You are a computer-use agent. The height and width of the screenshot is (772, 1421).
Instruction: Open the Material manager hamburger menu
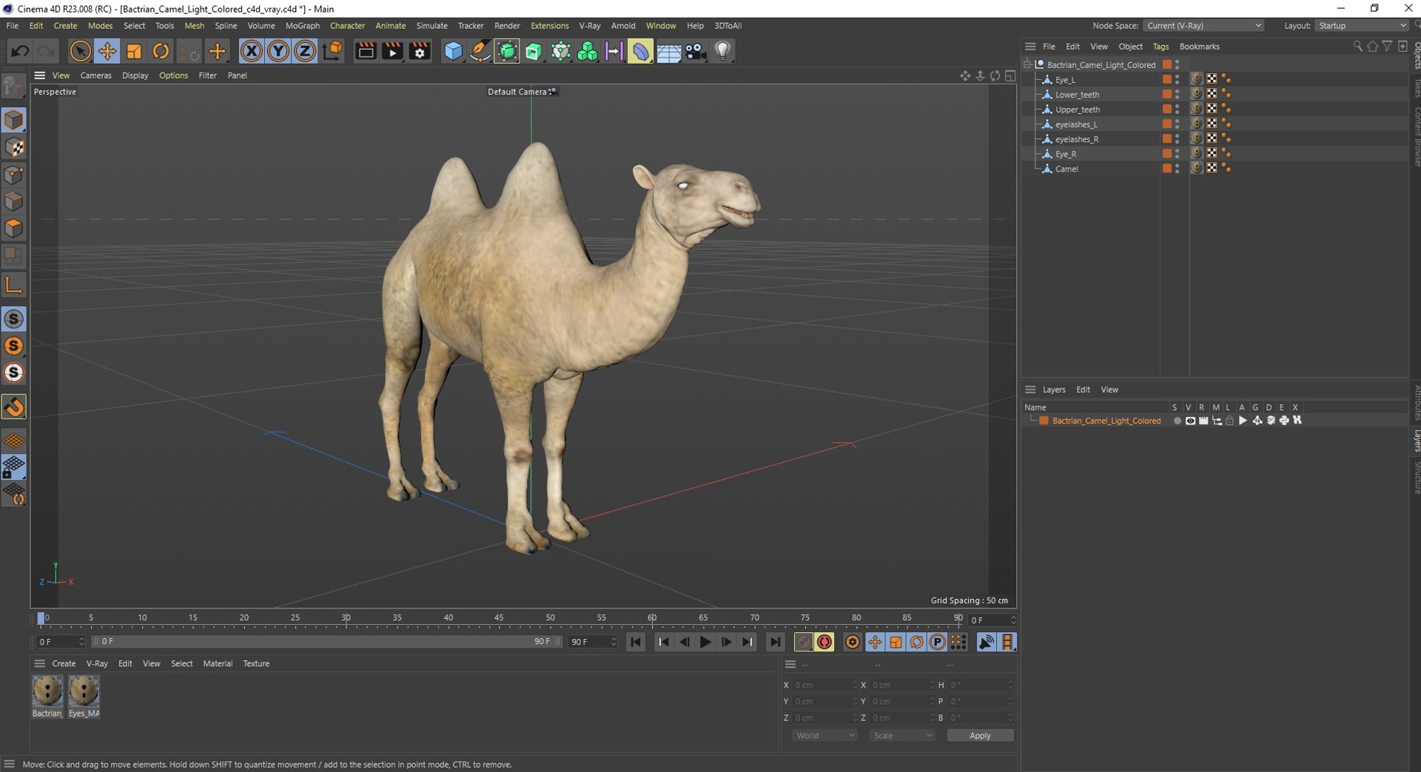(x=40, y=663)
